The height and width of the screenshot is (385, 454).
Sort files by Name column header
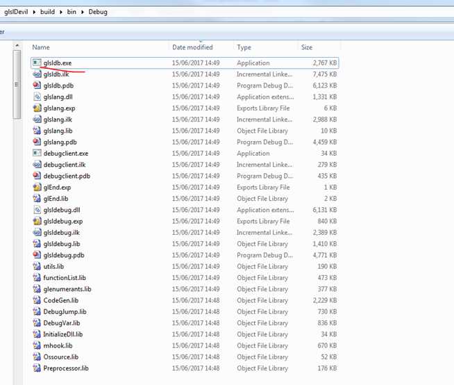point(41,47)
